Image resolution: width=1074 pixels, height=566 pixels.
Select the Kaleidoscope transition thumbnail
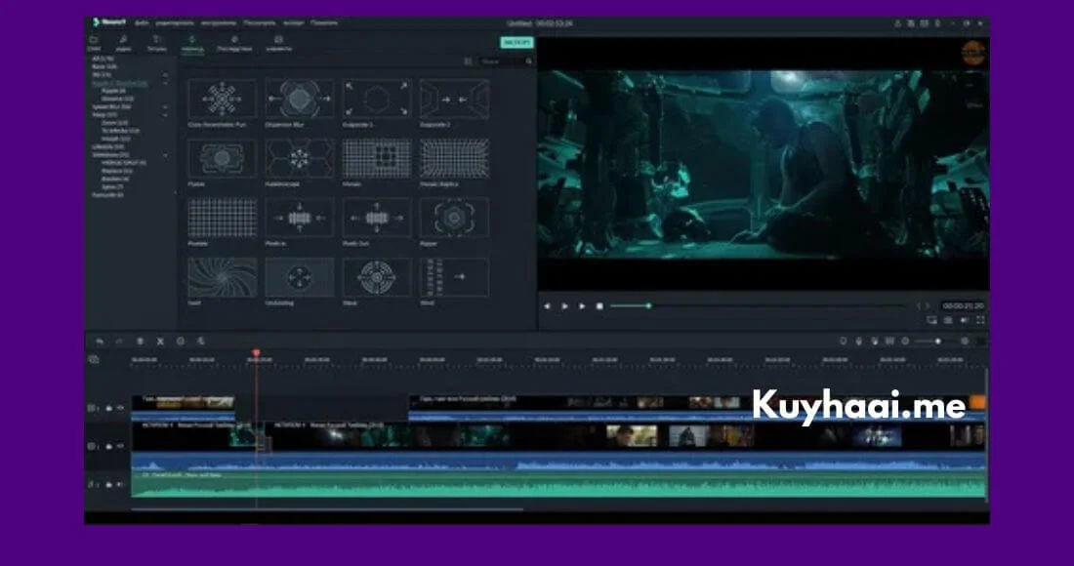(x=300, y=158)
